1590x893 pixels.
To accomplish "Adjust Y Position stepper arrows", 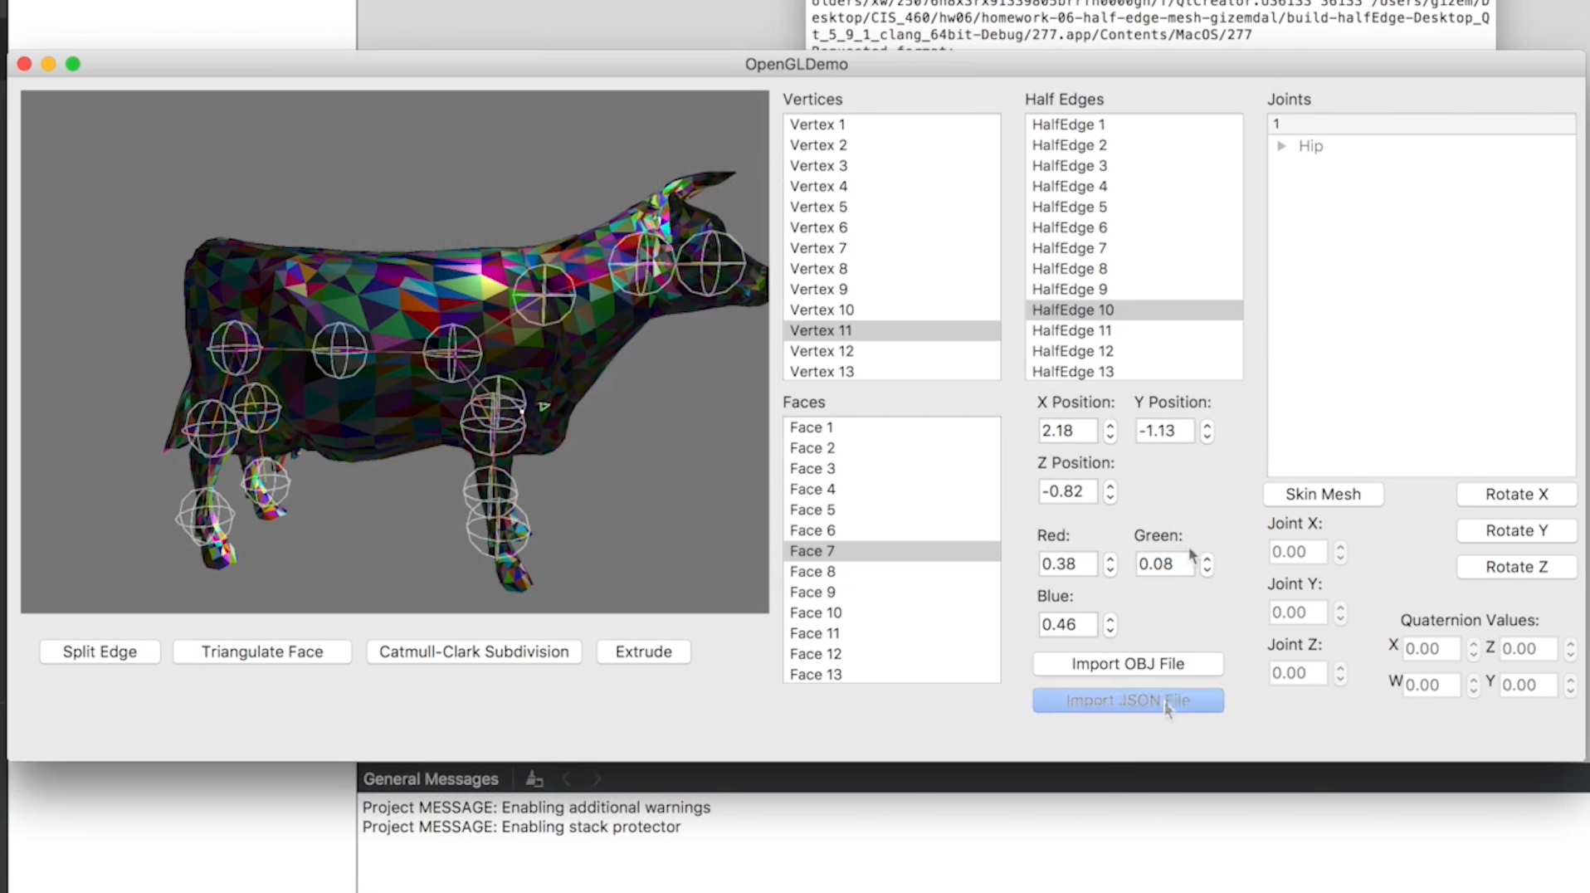I will click(1207, 431).
